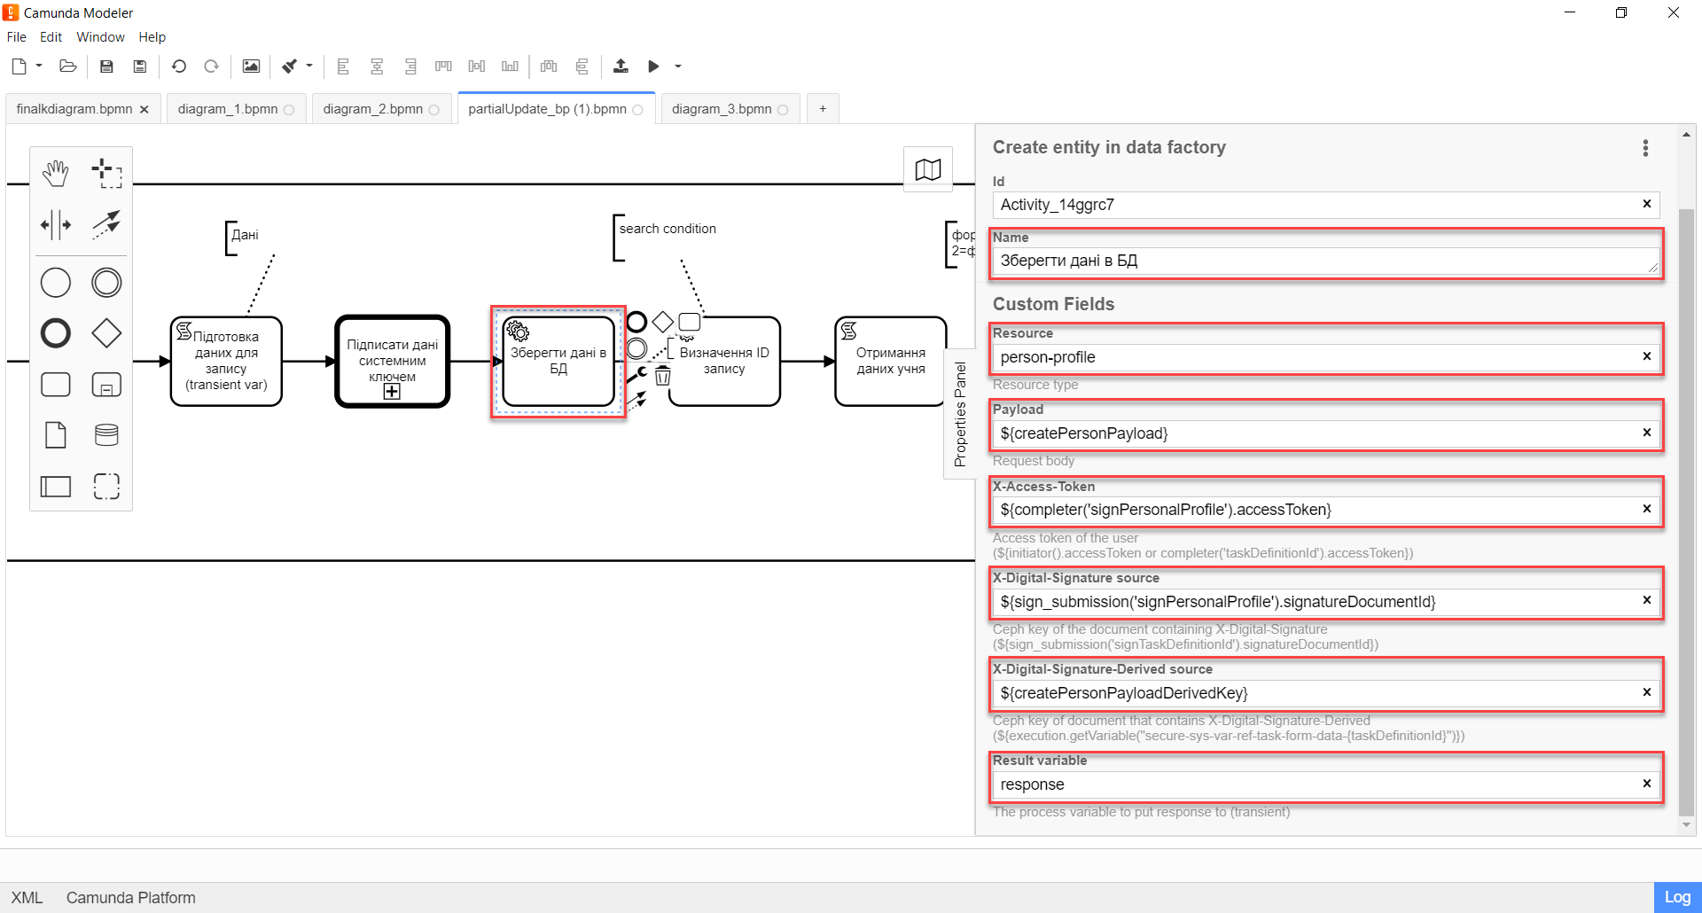Viewport: 1702px width, 913px height.
Task: Select the 'Отримання даних учня' task
Action: 890,362
